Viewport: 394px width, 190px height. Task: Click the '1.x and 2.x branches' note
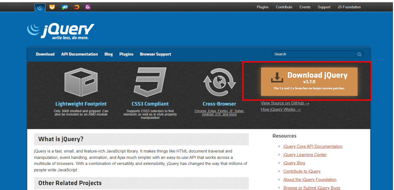[x=309, y=88]
